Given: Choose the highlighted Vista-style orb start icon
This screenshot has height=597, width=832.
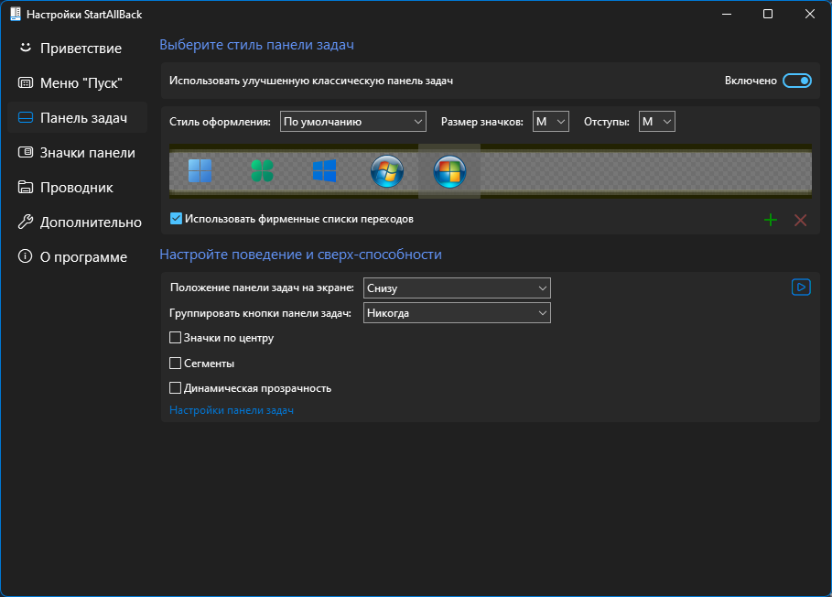Looking at the screenshot, I should tap(449, 171).
